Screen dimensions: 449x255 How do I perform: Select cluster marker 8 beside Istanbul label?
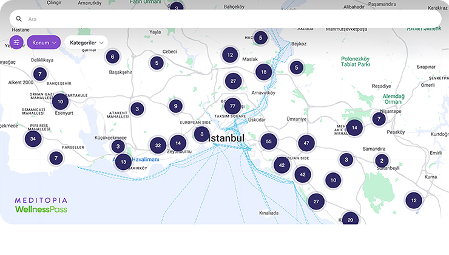202,134
